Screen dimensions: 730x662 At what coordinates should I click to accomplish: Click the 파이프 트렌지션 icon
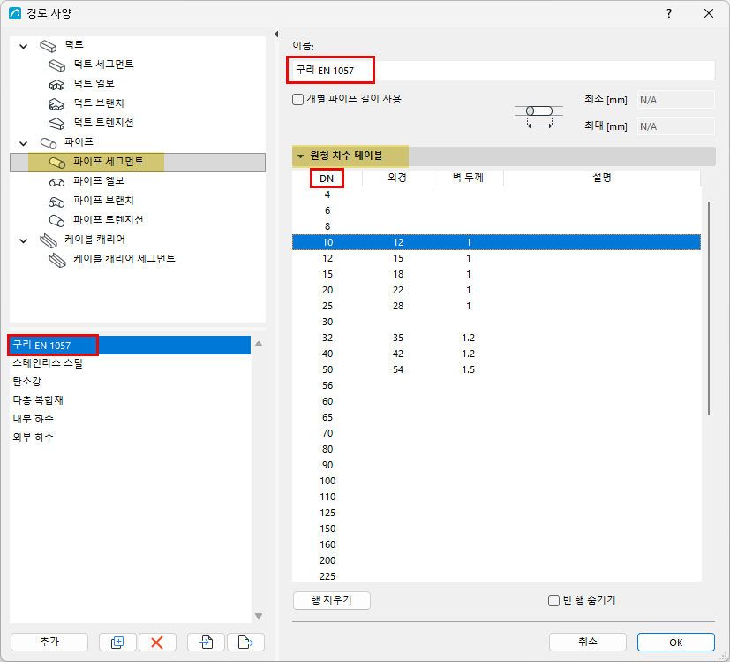[56, 220]
